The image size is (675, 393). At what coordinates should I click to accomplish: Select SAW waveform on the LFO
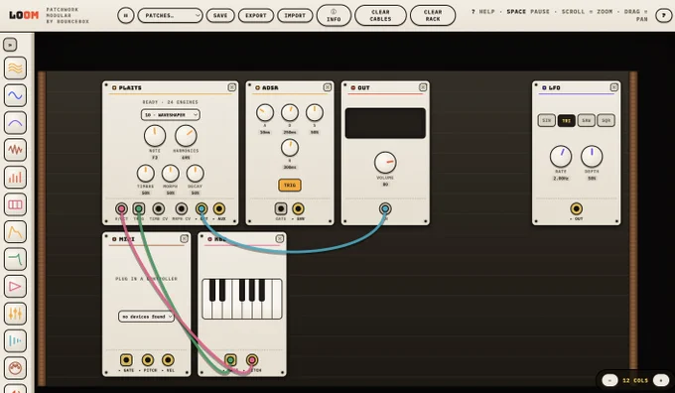coord(586,120)
